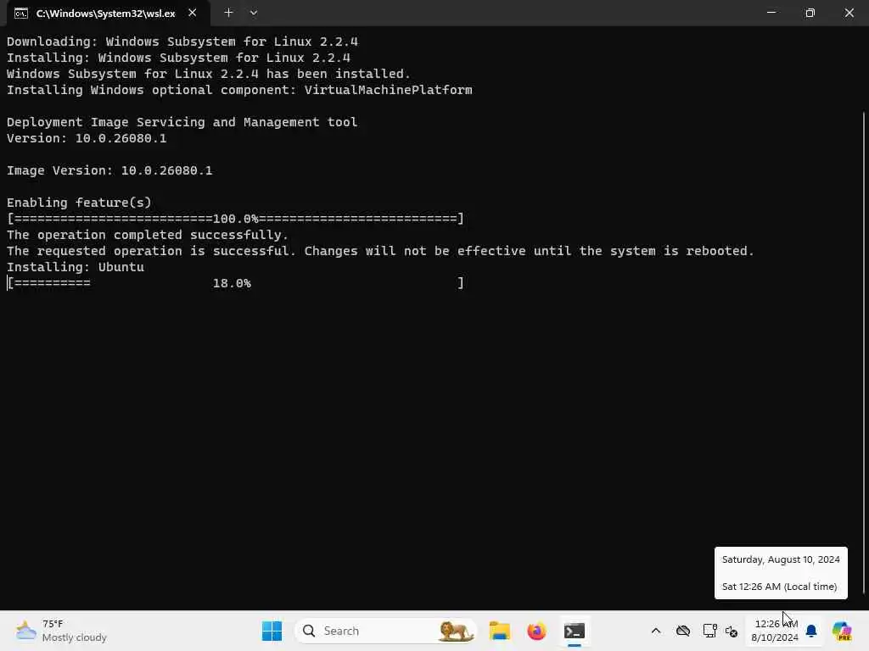This screenshot has width=869, height=651.
Task: Click the terminal icon in the tab
Action: (x=21, y=14)
